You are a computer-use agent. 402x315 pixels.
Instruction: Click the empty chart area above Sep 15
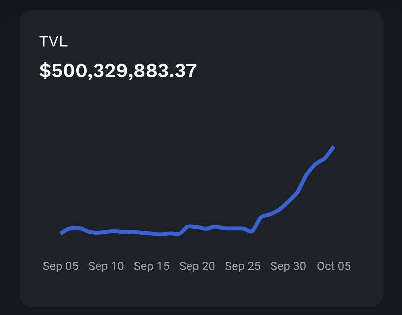[x=151, y=167]
